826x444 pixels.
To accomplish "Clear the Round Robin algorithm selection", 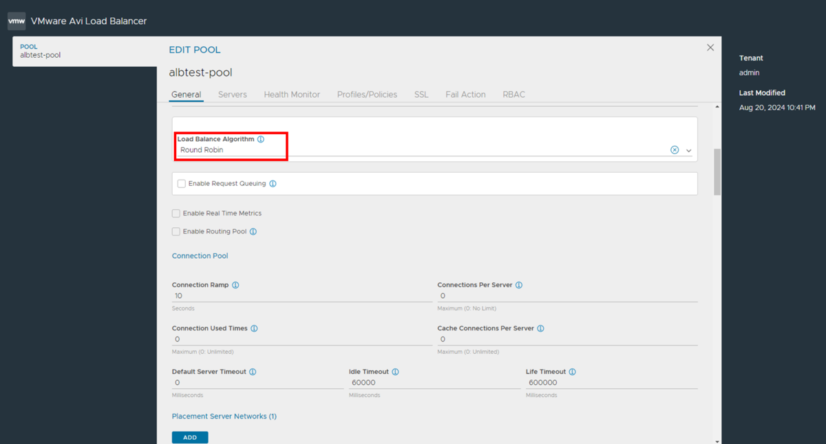I will click(x=675, y=150).
